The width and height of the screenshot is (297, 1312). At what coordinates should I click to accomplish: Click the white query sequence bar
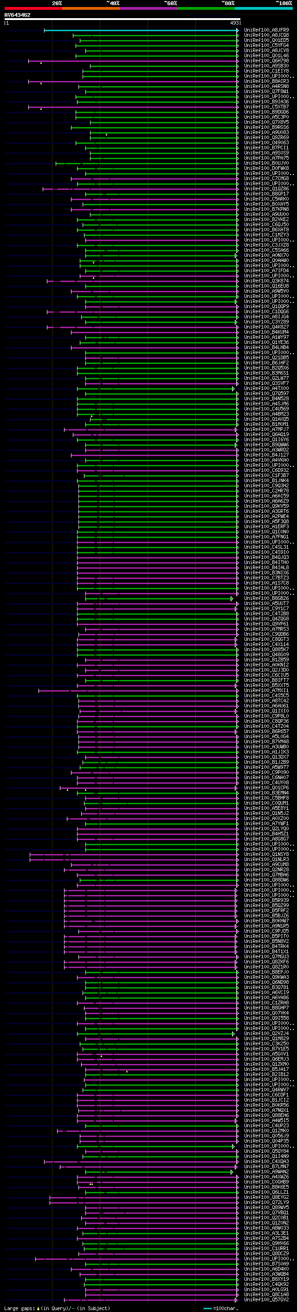pyautogui.click(x=123, y=20)
